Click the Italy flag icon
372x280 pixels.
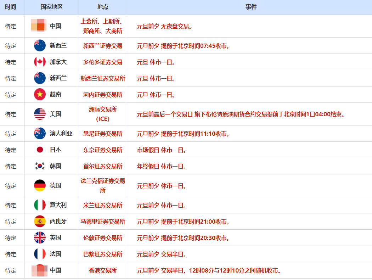coord(40,205)
